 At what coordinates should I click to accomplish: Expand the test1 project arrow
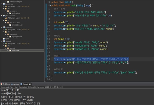coord(1,39)
